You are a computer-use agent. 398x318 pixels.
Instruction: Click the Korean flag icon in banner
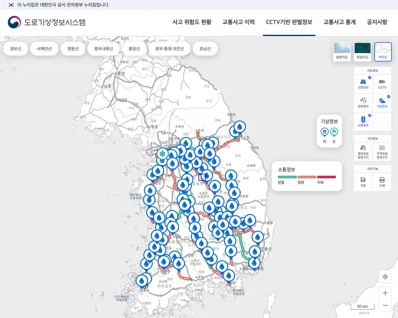click(11, 5)
